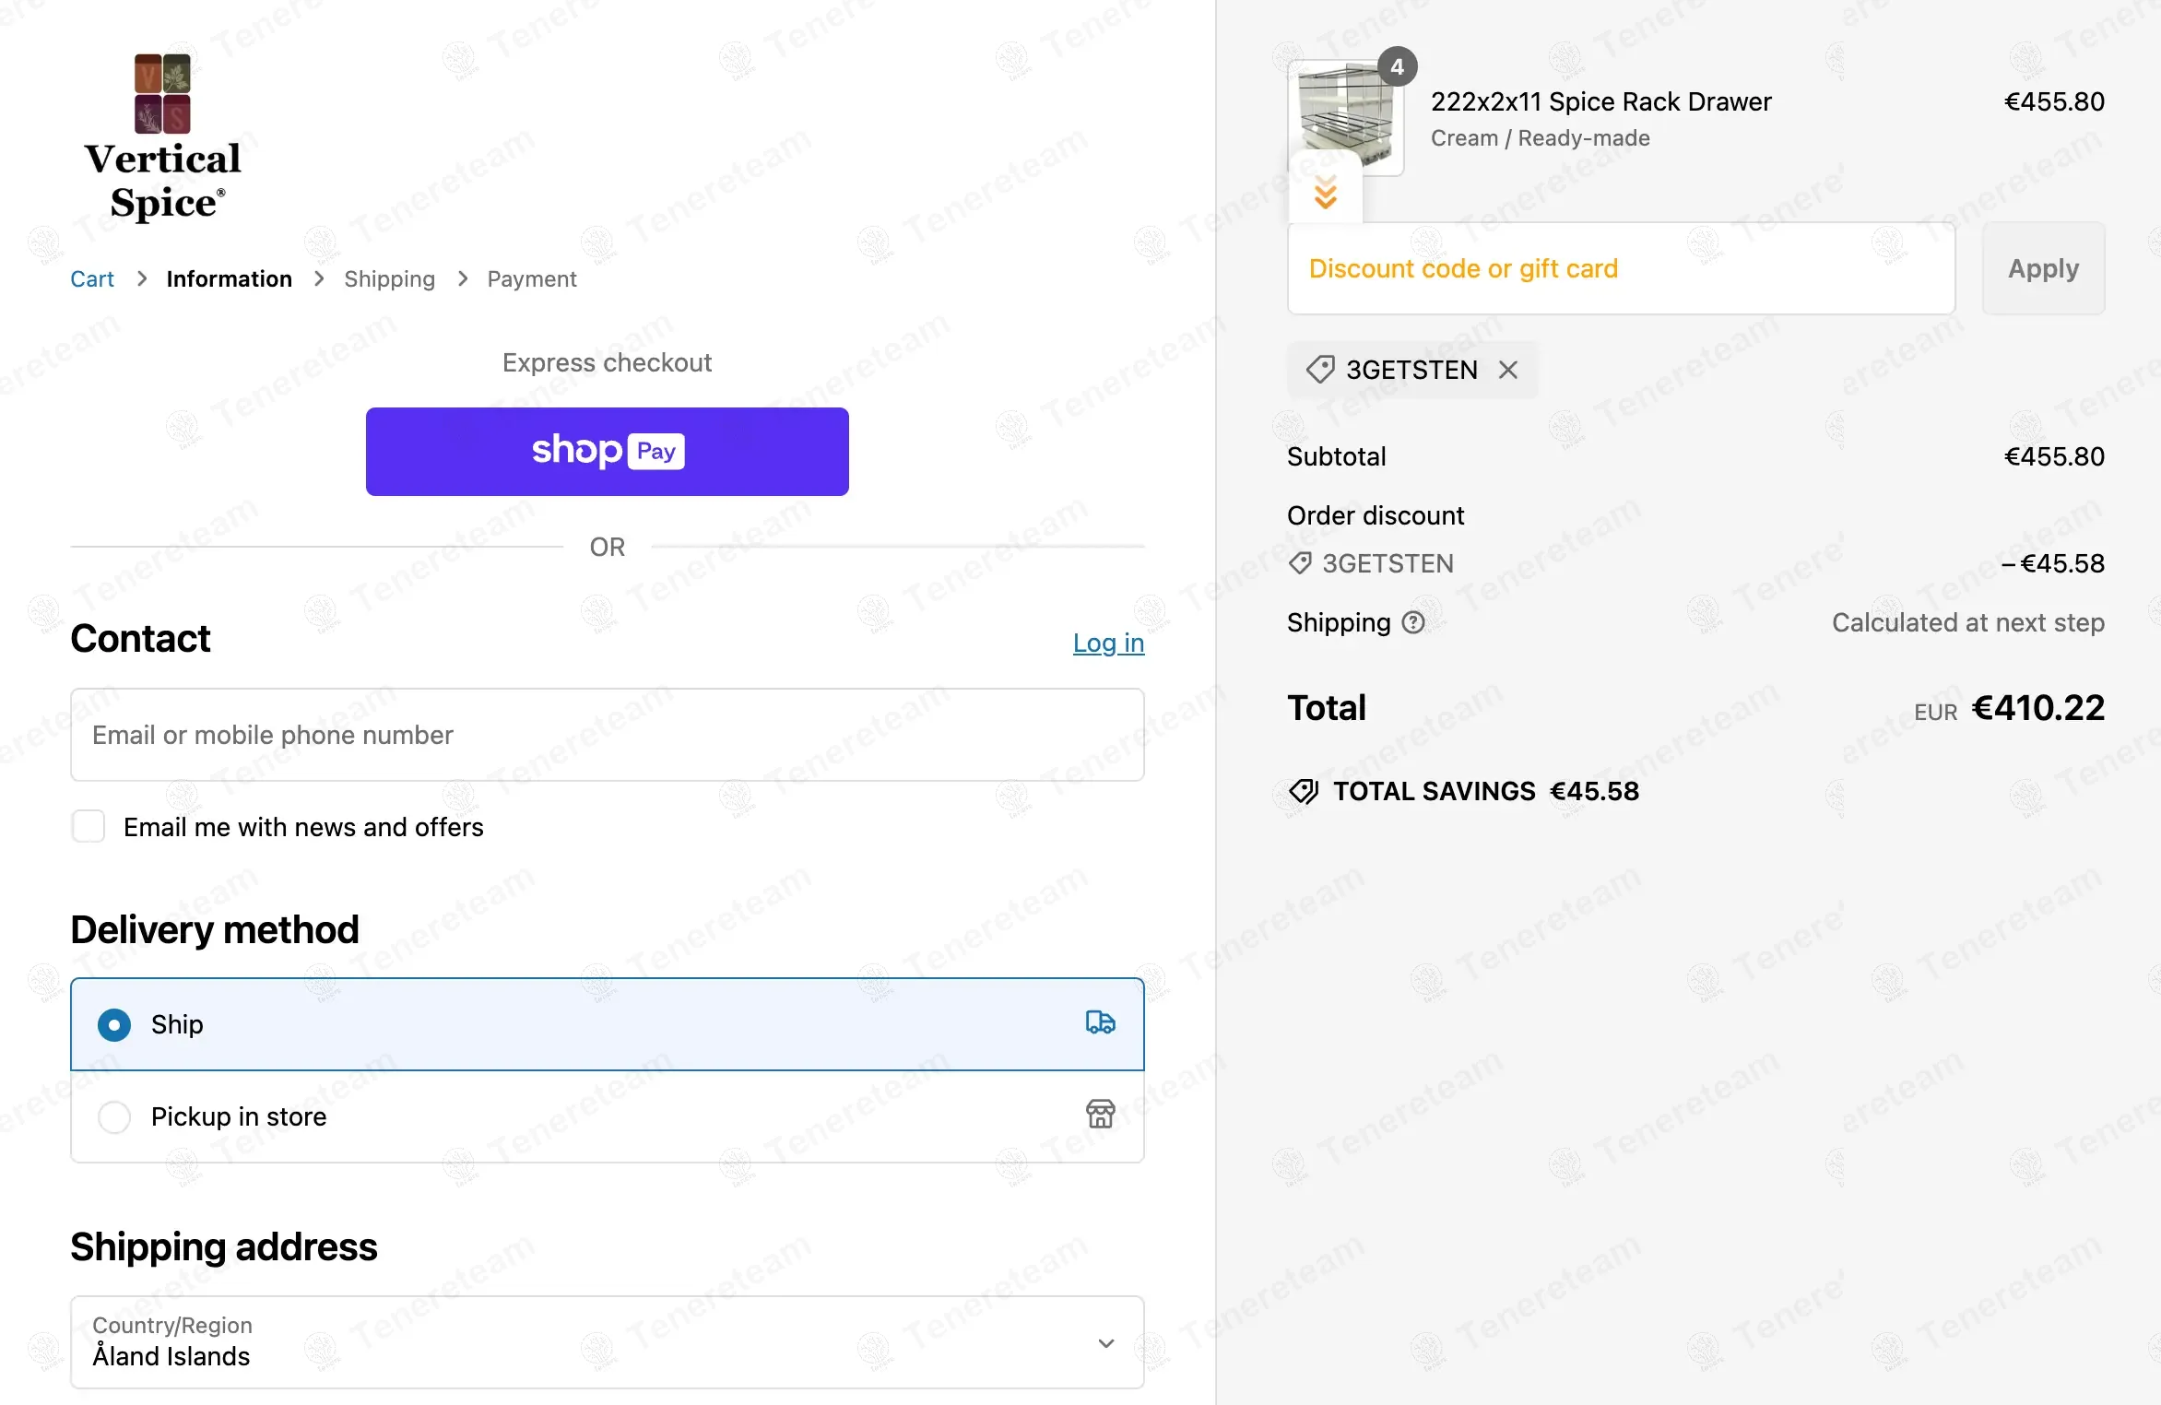Click the discount code or gift card field
Screen dimensions: 2161x1405
[x=1620, y=268]
